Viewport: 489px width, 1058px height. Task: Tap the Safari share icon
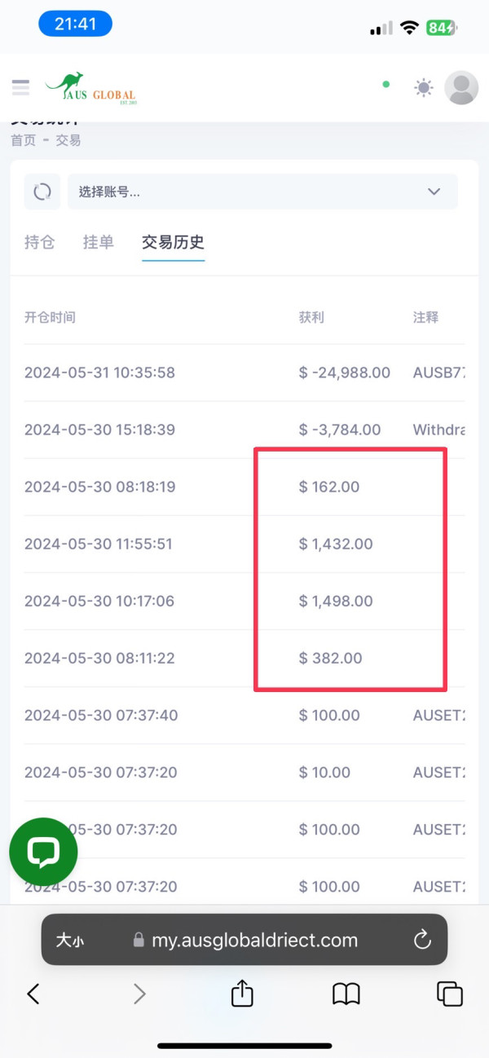[242, 992]
